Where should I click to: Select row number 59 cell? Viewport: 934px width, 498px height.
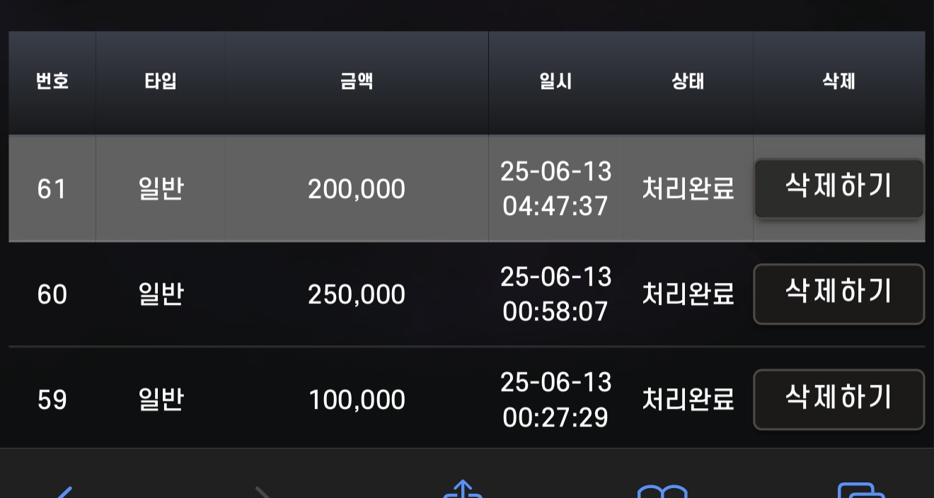pos(52,400)
